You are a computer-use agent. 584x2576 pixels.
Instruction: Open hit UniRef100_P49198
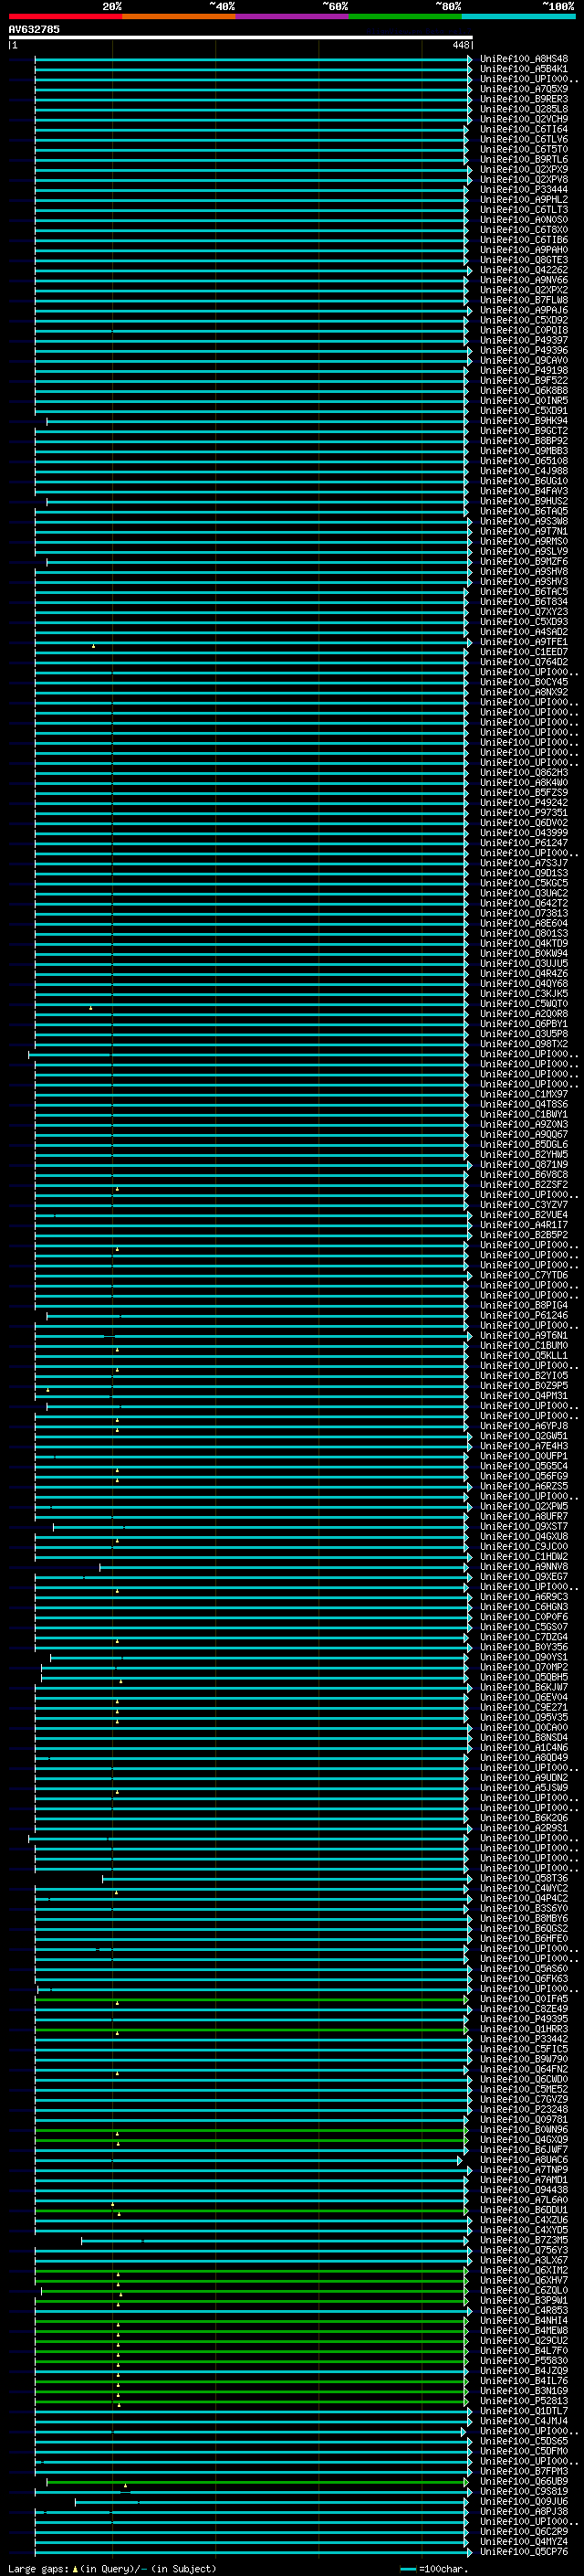524,370
